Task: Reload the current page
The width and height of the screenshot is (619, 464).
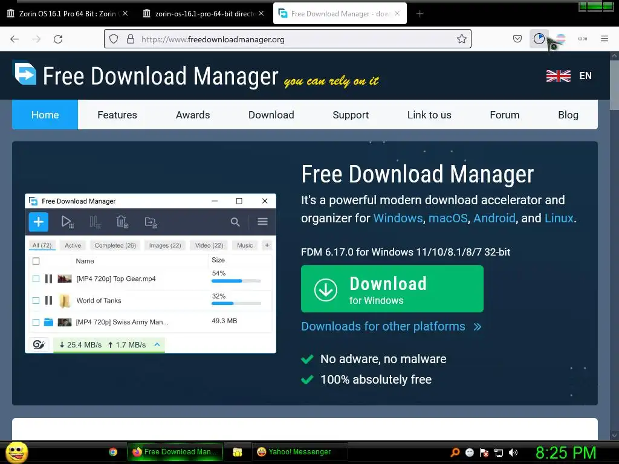Action: [x=58, y=39]
